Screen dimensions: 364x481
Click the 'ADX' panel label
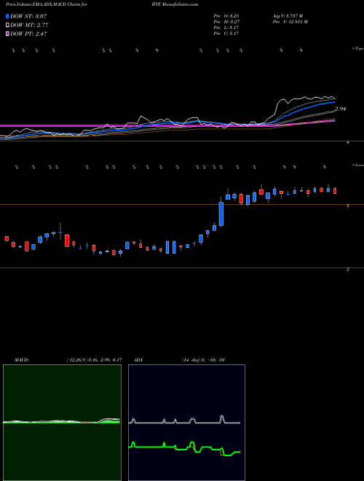pos(139,360)
